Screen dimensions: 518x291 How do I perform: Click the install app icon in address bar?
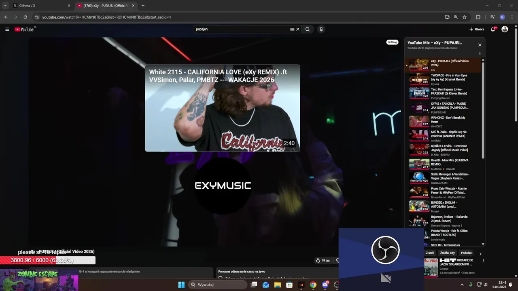point(447,17)
